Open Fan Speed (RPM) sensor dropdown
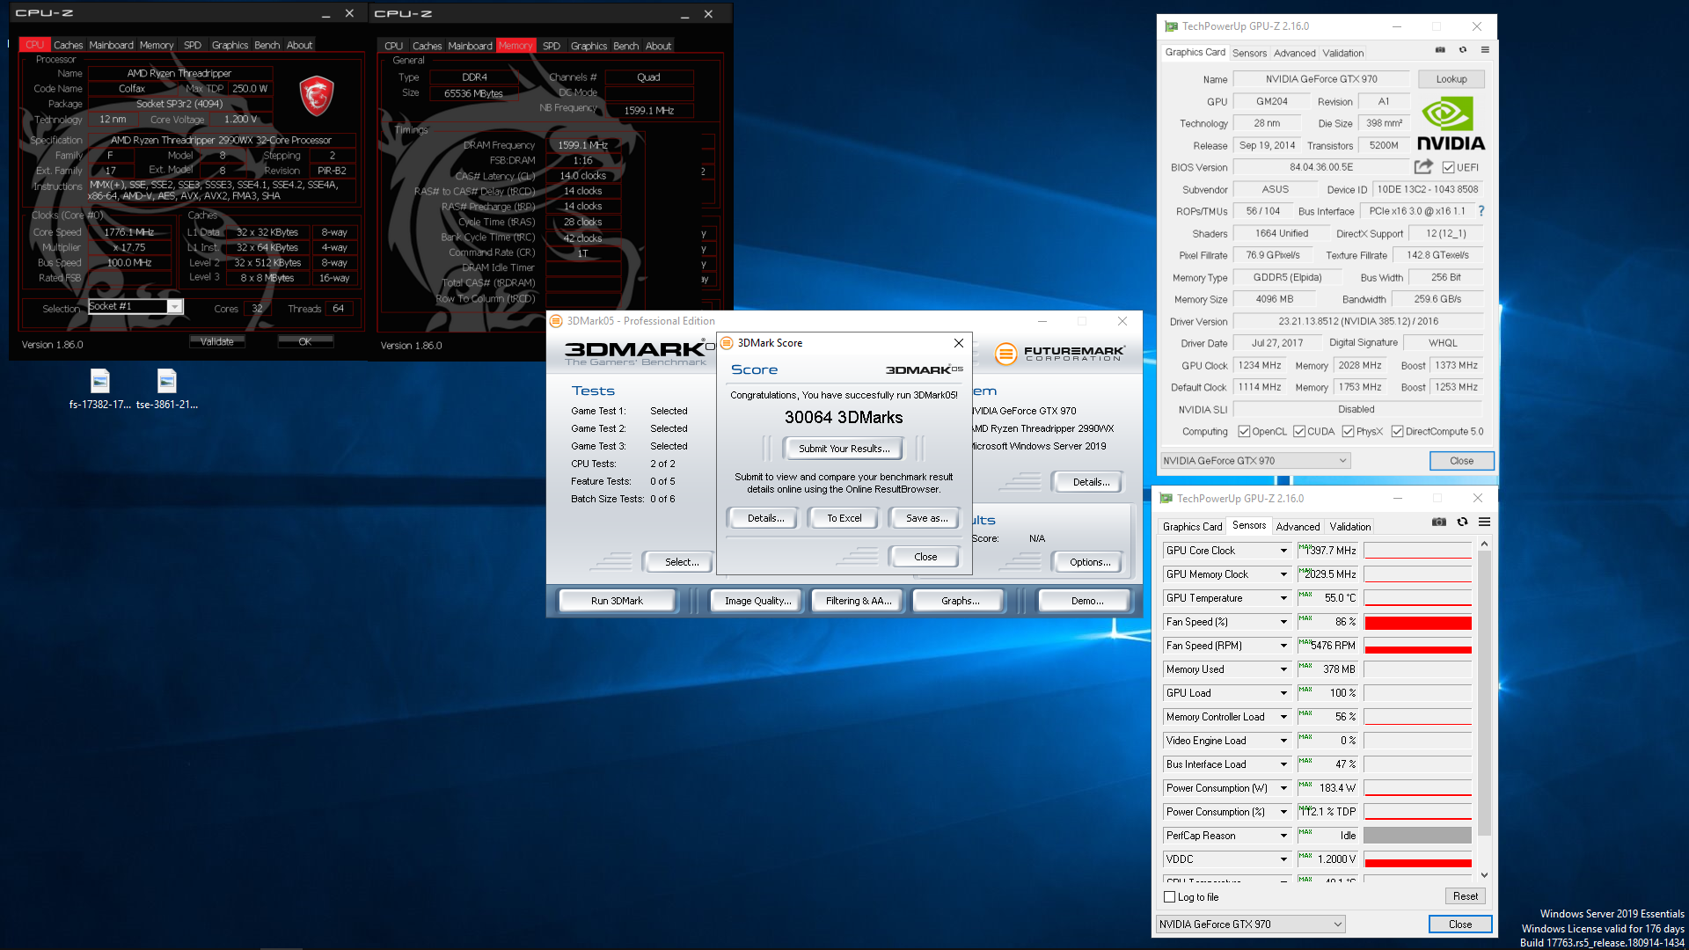 [x=1283, y=646]
